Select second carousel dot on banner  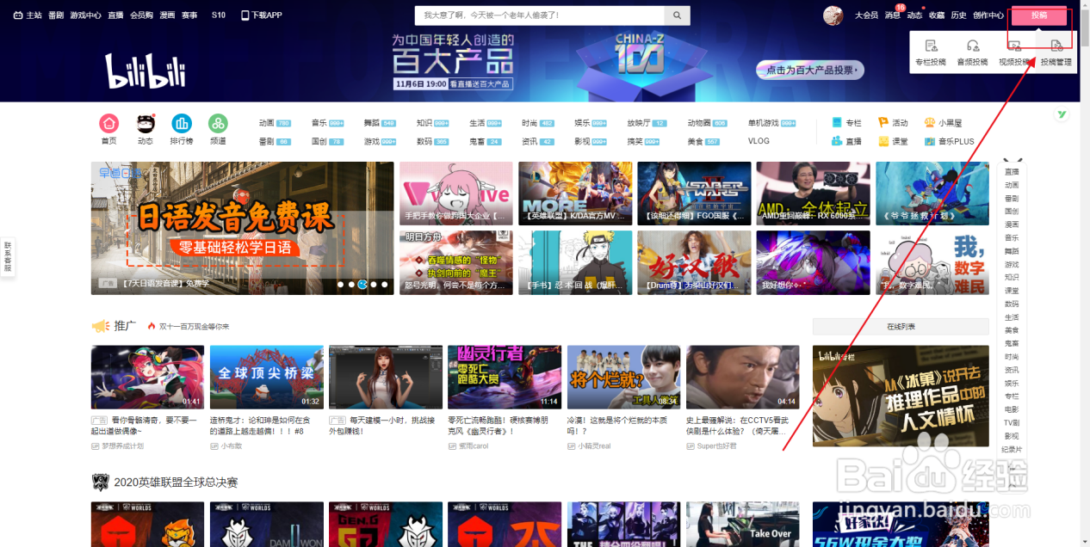(x=351, y=284)
